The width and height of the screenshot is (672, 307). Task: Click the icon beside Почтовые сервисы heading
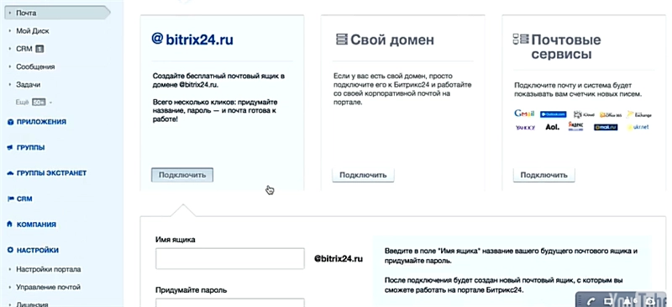pos(520,40)
